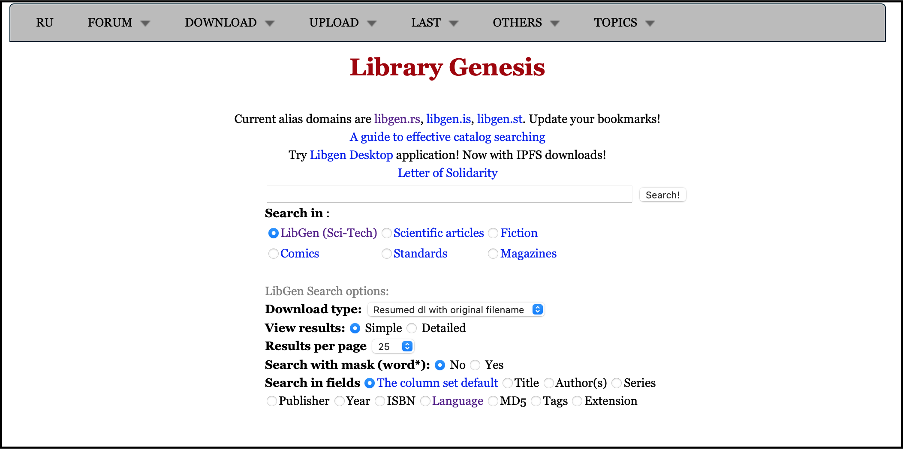This screenshot has width=903, height=449.
Task: Open the Fiction link
Action: point(519,233)
